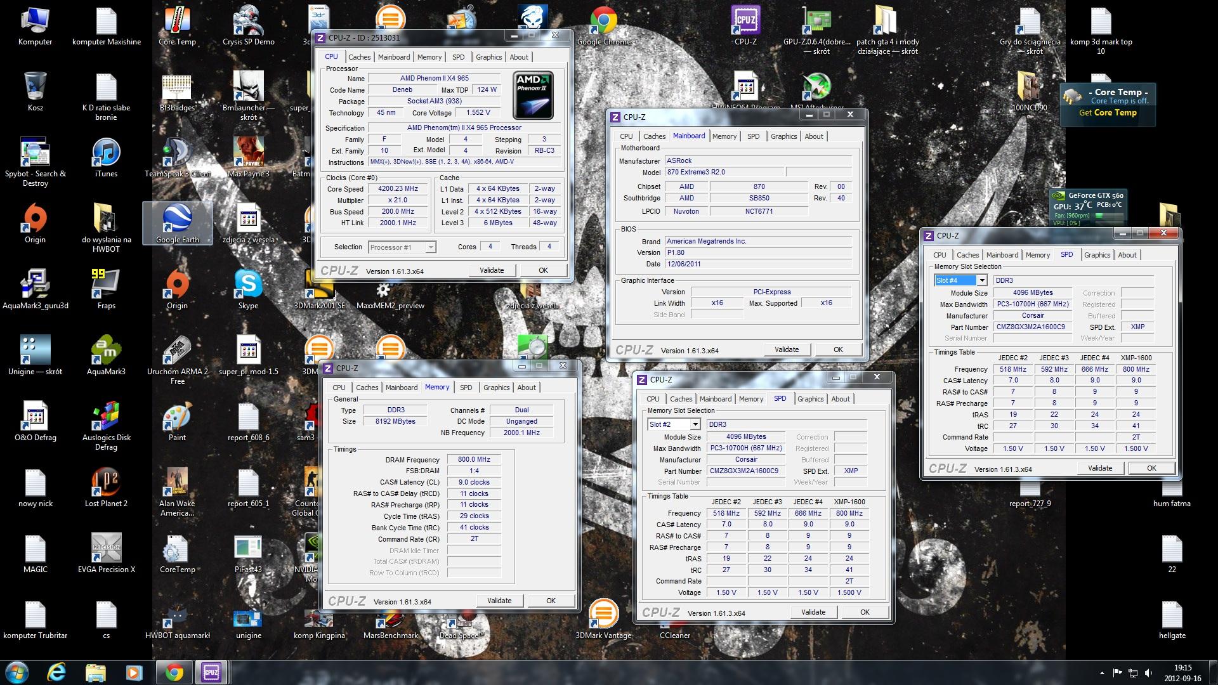This screenshot has width=1218, height=685.
Task: Switch to Memory tab in Slot #4 window
Action: (x=1038, y=255)
